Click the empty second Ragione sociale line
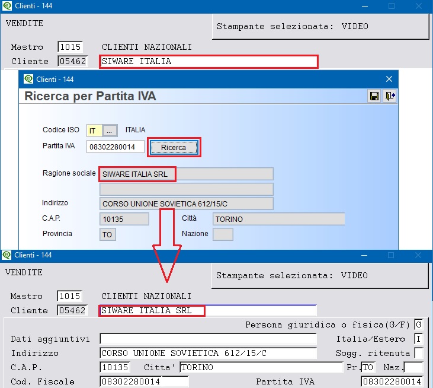Screen dimensions: 433x388 pyautogui.click(x=187, y=189)
